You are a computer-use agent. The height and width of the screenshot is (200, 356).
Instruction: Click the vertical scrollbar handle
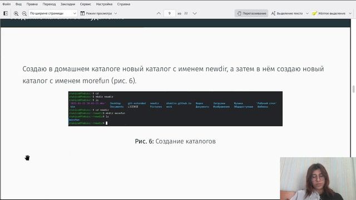pos(354,89)
